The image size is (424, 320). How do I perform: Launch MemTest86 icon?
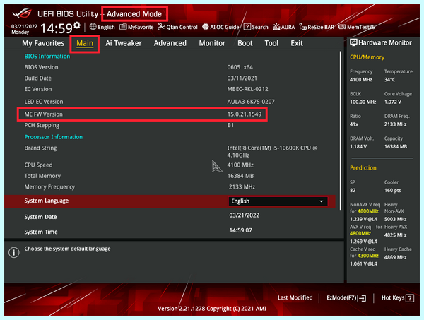[x=342, y=27]
